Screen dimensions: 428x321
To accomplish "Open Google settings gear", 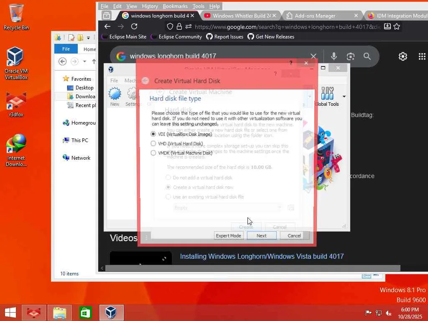I will [403, 56].
